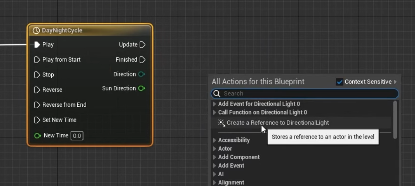415x186 pixels.
Task: Expand the Accessibility category
Action: click(x=214, y=140)
